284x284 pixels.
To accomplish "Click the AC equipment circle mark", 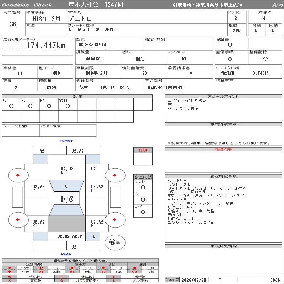I will pyautogui.click(x=11, y=106).
